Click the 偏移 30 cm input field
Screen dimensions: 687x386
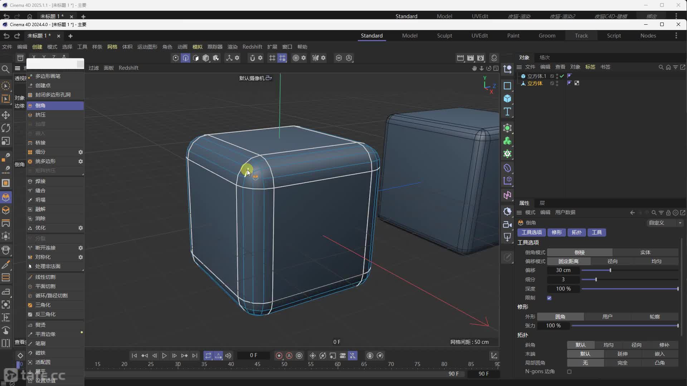coord(563,271)
